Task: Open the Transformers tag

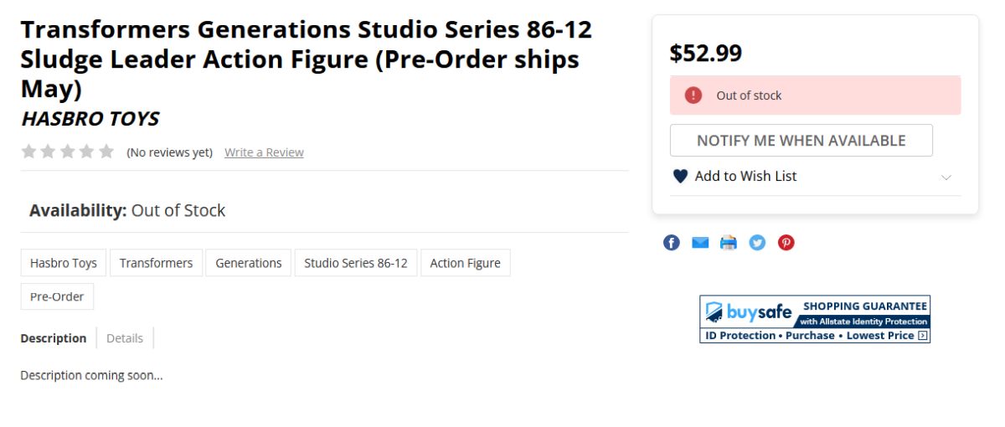Action: (156, 263)
